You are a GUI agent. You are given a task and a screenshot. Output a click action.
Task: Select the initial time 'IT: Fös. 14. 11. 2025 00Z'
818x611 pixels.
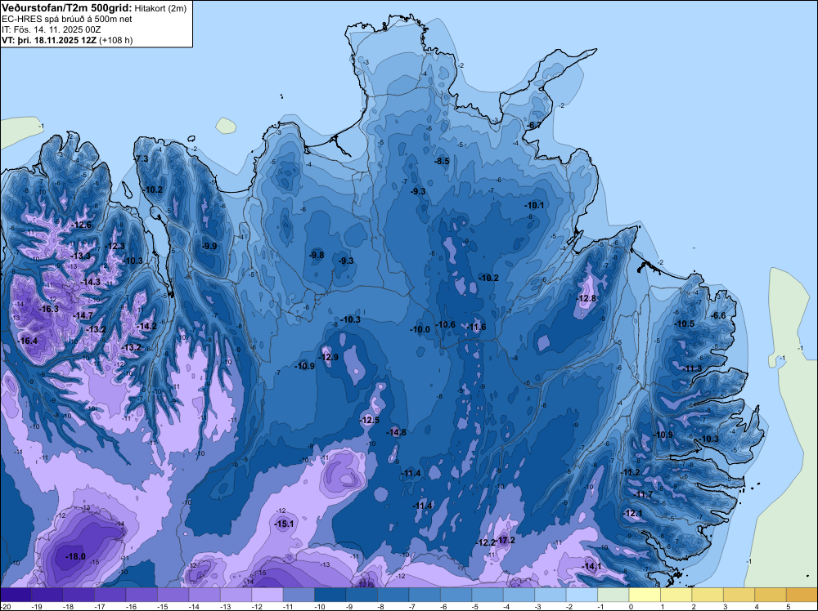click(51, 29)
